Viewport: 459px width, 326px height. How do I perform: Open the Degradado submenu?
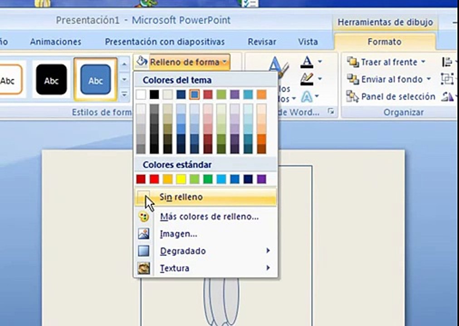[205, 251]
